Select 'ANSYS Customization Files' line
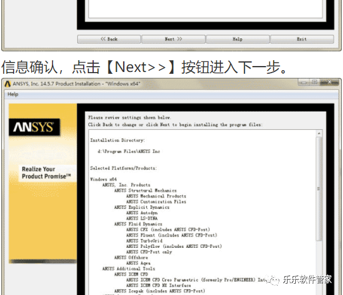Image resolution: width=343 pixels, height=295 pixels. pos(156,202)
